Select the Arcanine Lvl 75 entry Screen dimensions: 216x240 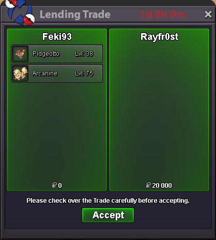tap(57, 73)
